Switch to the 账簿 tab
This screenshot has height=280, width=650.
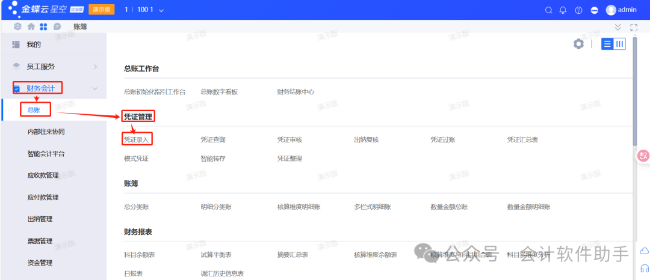[80, 26]
